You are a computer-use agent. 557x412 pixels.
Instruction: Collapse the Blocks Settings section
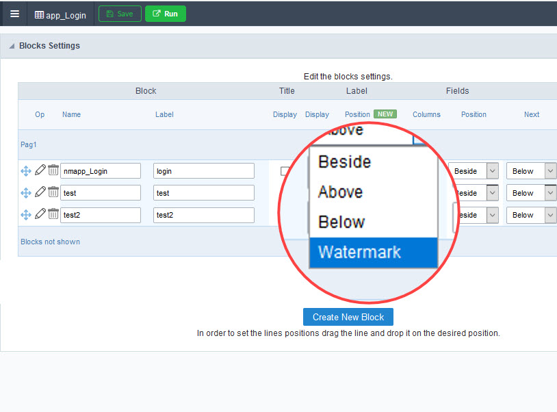12,46
